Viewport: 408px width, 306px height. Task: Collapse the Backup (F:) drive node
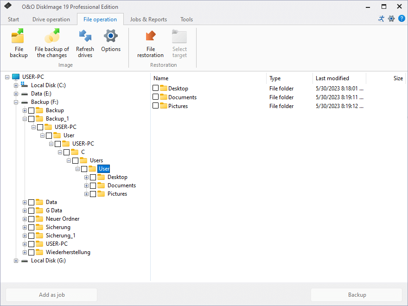[16, 102]
